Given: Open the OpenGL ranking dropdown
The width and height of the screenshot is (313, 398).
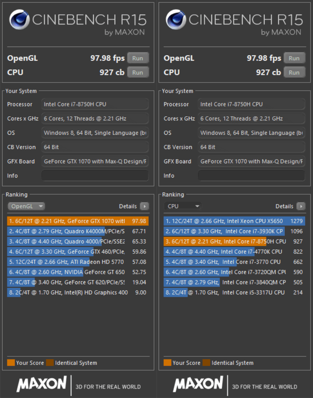Looking at the screenshot, I should pyautogui.click(x=26, y=206).
